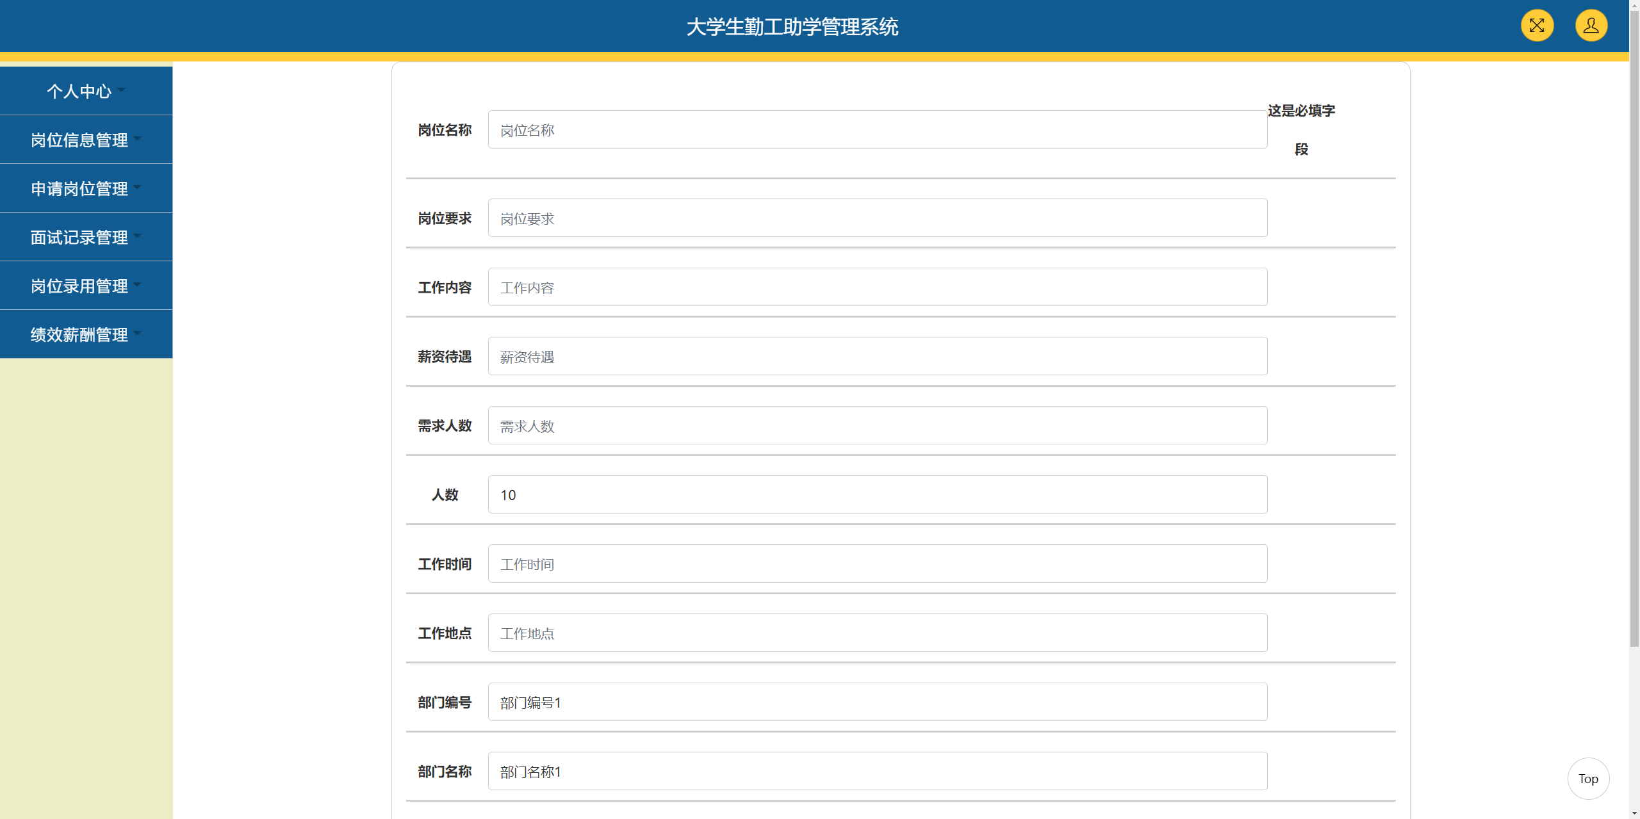The image size is (1640, 819).
Task: Click the 工作时间 input field
Action: (x=876, y=564)
